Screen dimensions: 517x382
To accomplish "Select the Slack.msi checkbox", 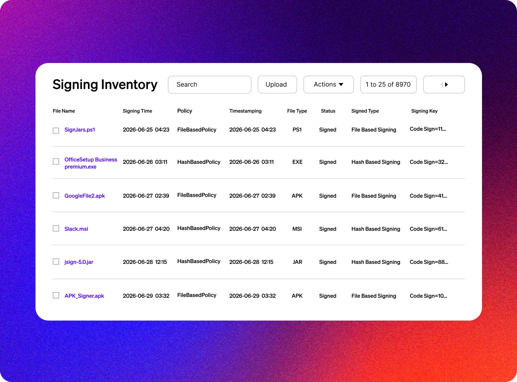I will [56, 228].
